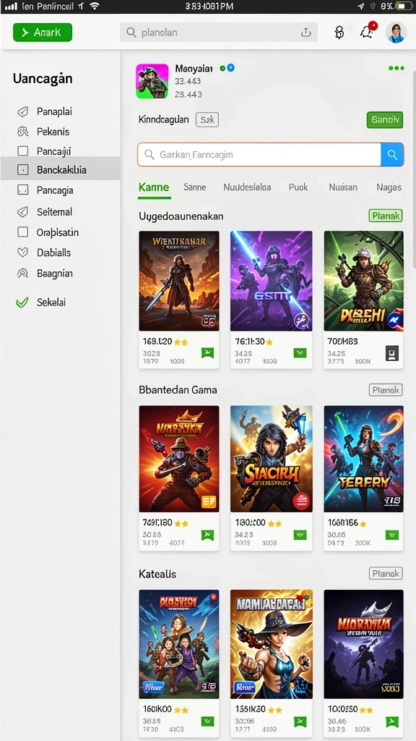Expand the Sak option beside Kinndcagulan
The width and height of the screenshot is (416, 741).
(207, 119)
